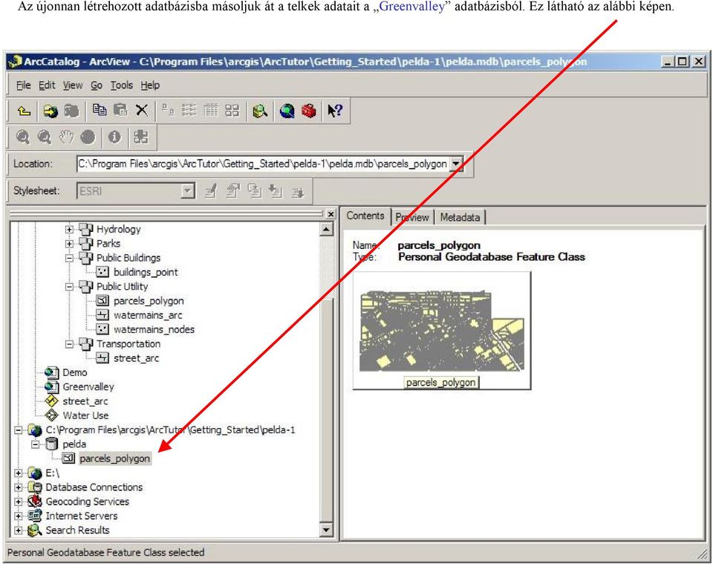Image resolution: width=713 pixels, height=567 pixels.
Task: Switch to the Preview tab
Action: coord(412,218)
